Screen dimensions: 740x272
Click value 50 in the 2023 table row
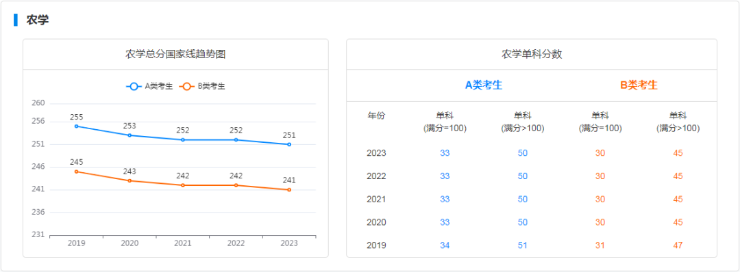pyautogui.click(x=522, y=153)
